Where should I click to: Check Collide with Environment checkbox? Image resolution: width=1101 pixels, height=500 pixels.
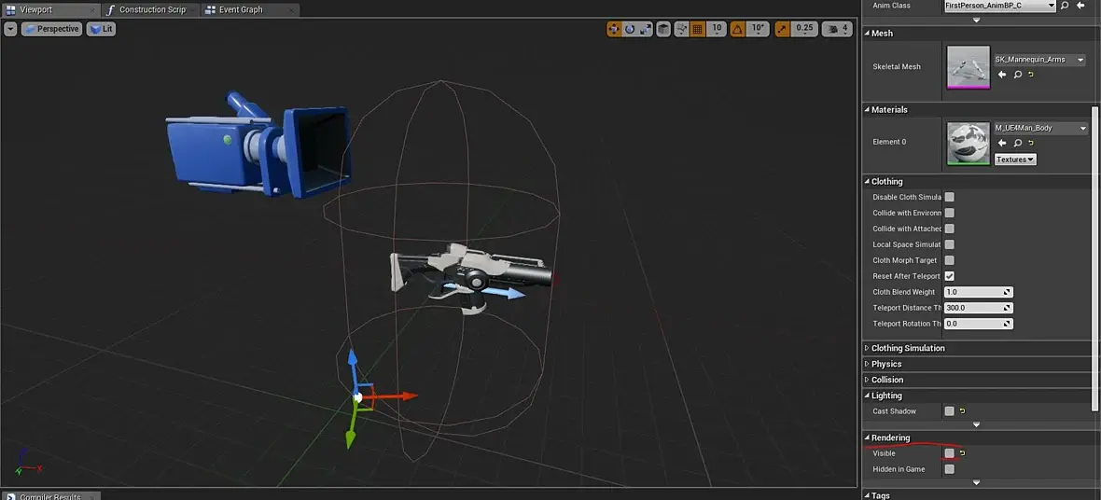(x=949, y=213)
